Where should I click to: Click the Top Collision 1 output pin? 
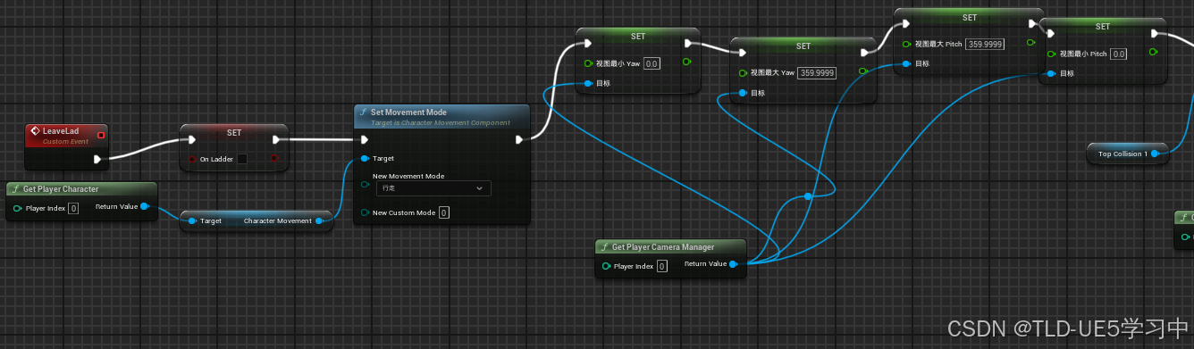(x=1156, y=154)
